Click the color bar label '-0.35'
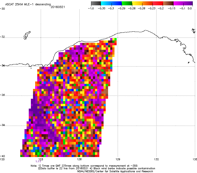 pyautogui.click(x=101, y=9)
